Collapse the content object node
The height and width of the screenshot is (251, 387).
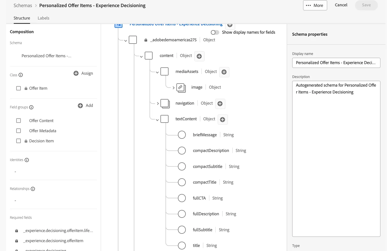141,56
